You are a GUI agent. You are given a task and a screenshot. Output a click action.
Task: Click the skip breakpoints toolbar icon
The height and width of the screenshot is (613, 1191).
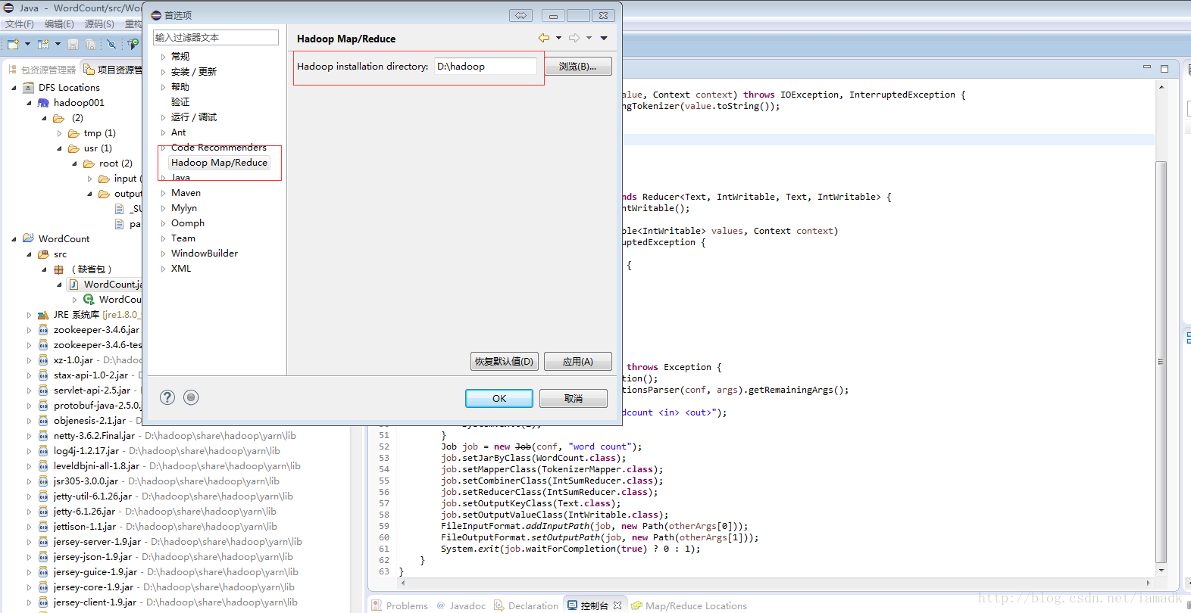(x=111, y=45)
